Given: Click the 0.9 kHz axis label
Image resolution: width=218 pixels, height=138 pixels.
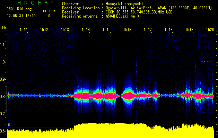Looking at the screenshot, I should tap(2, 79).
